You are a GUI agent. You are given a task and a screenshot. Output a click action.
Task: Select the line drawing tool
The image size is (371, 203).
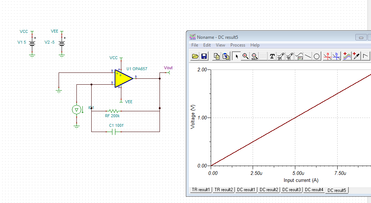click(308, 56)
